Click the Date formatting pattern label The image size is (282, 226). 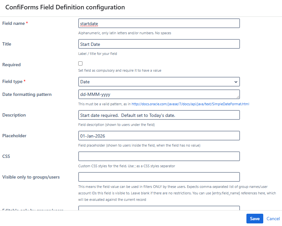click(27, 94)
